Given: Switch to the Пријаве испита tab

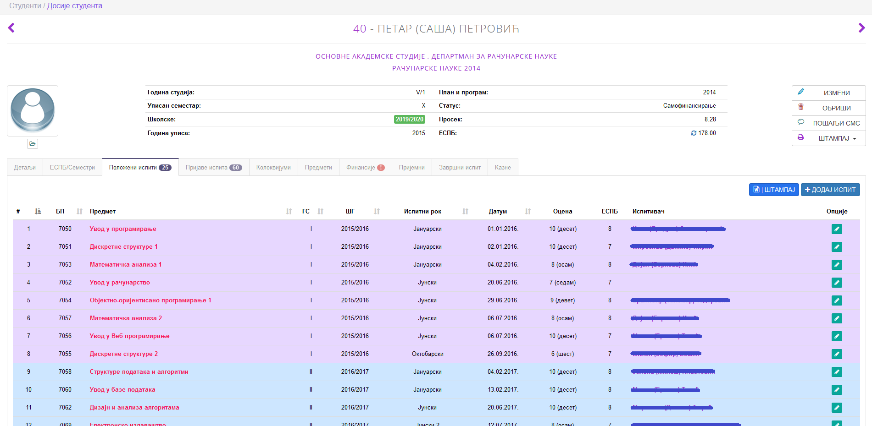Looking at the screenshot, I should point(213,168).
